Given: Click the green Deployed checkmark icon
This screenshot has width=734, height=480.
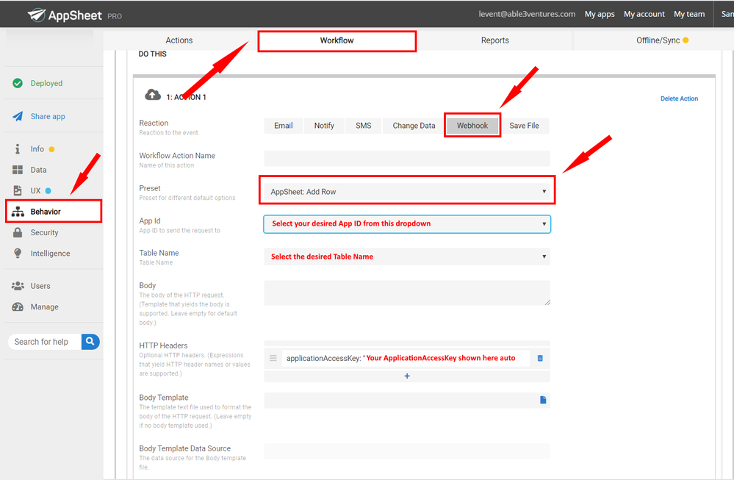Looking at the screenshot, I should pyautogui.click(x=18, y=83).
